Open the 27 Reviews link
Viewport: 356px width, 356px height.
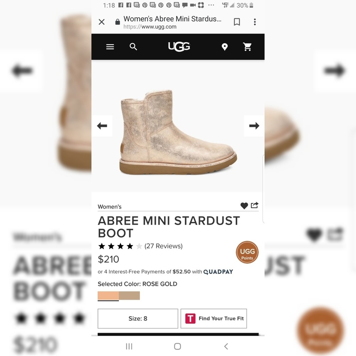pos(163,246)
